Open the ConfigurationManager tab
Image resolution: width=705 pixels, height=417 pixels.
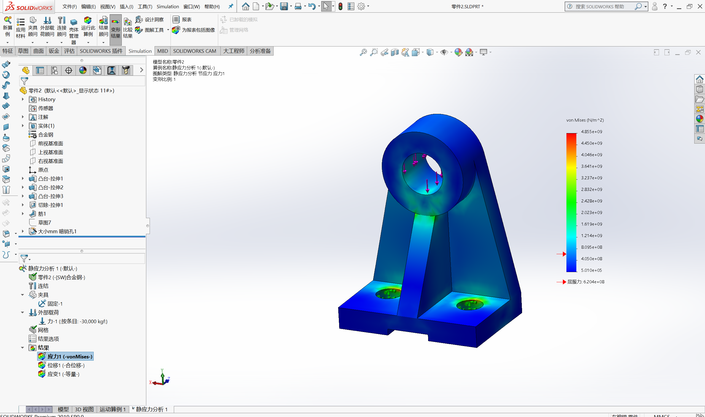(x=54, y=70)
